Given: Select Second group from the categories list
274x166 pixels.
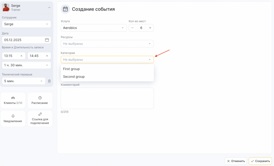Looking at the screenshot, I should [74, 77].
